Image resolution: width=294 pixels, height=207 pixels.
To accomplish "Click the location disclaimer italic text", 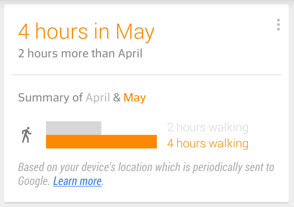I will pos(146,174).
